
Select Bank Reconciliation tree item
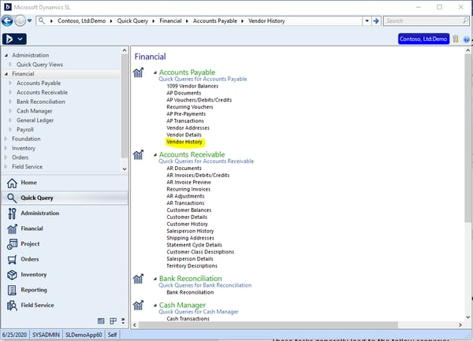41,102
